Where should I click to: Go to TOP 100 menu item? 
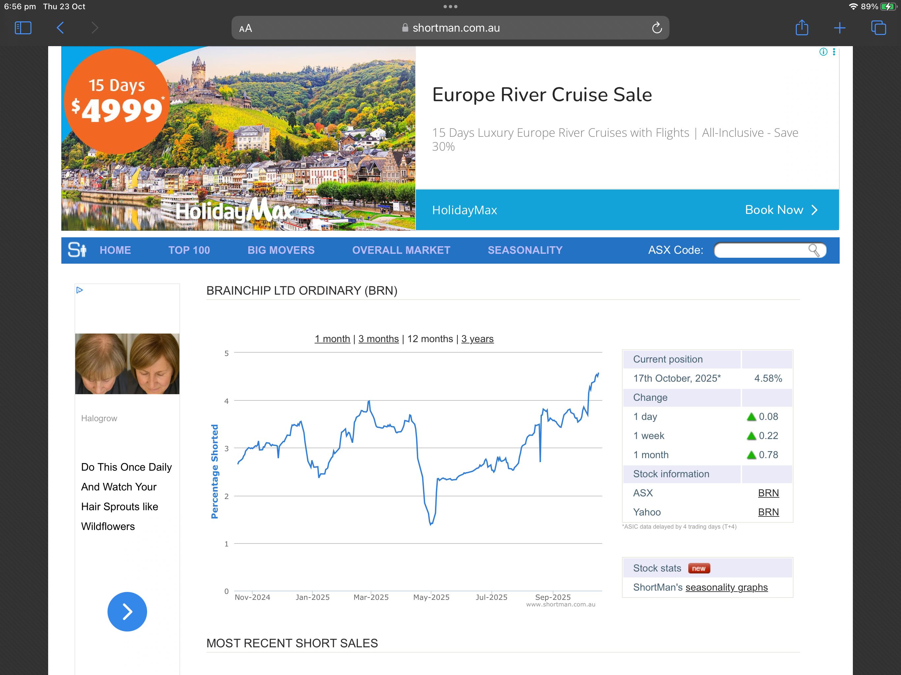click(189, 250)
